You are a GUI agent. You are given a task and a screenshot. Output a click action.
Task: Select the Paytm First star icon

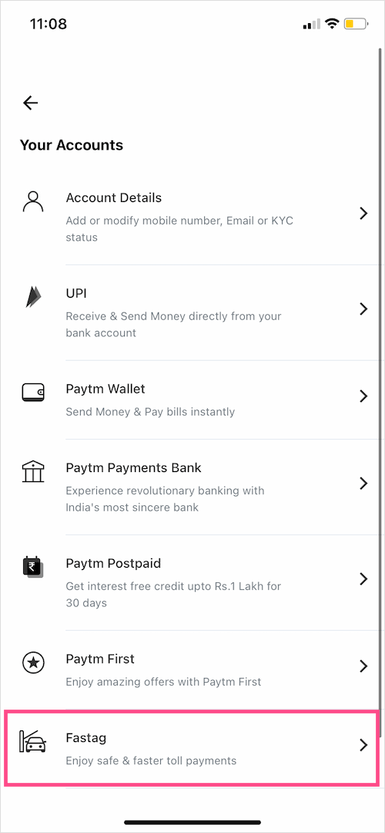[x=33, y=663]
